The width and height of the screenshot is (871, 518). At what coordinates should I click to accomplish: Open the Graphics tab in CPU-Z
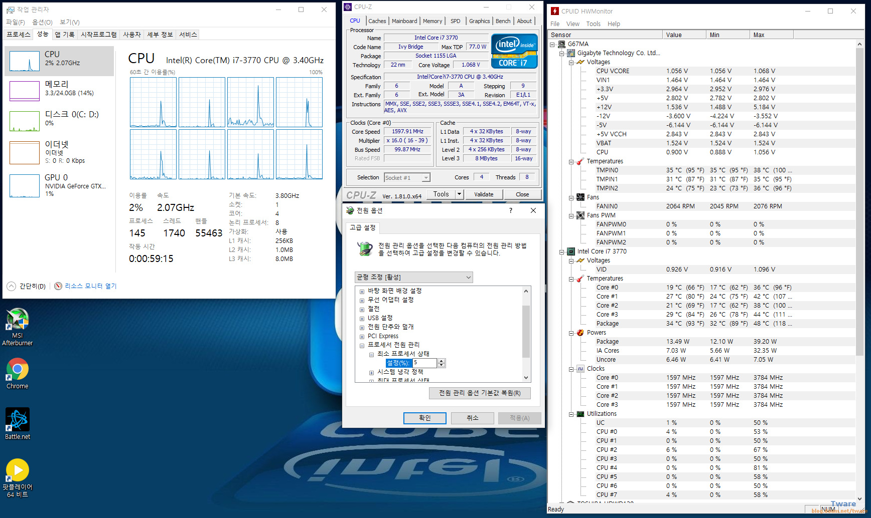tap(480, 21)
